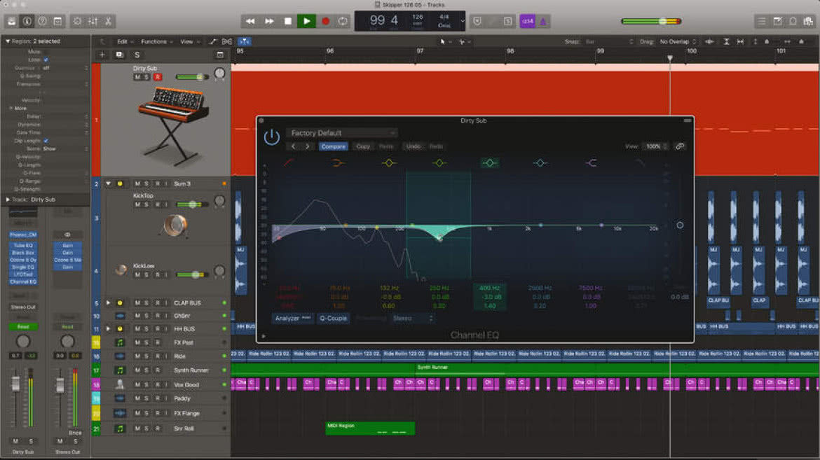Image resolution: width=820 pixels, height=460 pixels.
Task: Select the high-shelf band icon in Channel EQ
Action: click(x=591, y=163)
